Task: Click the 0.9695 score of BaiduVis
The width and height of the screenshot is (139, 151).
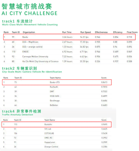Action: pyautogui.click(x=104, y=124)
